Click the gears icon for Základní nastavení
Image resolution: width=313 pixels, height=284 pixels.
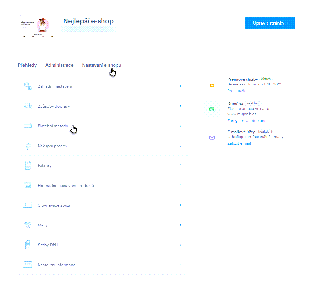click(28, 86)
